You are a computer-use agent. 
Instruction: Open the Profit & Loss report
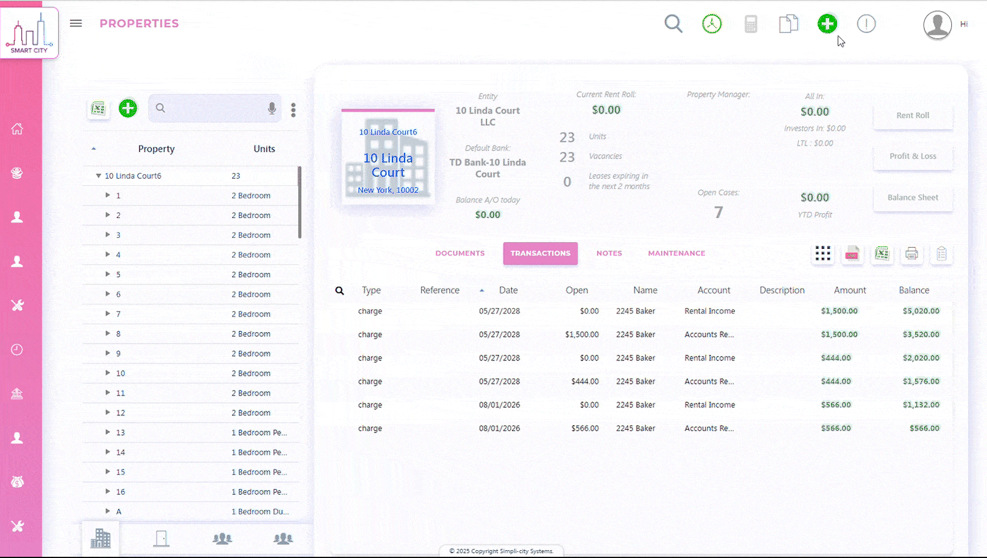pos(913,156)
